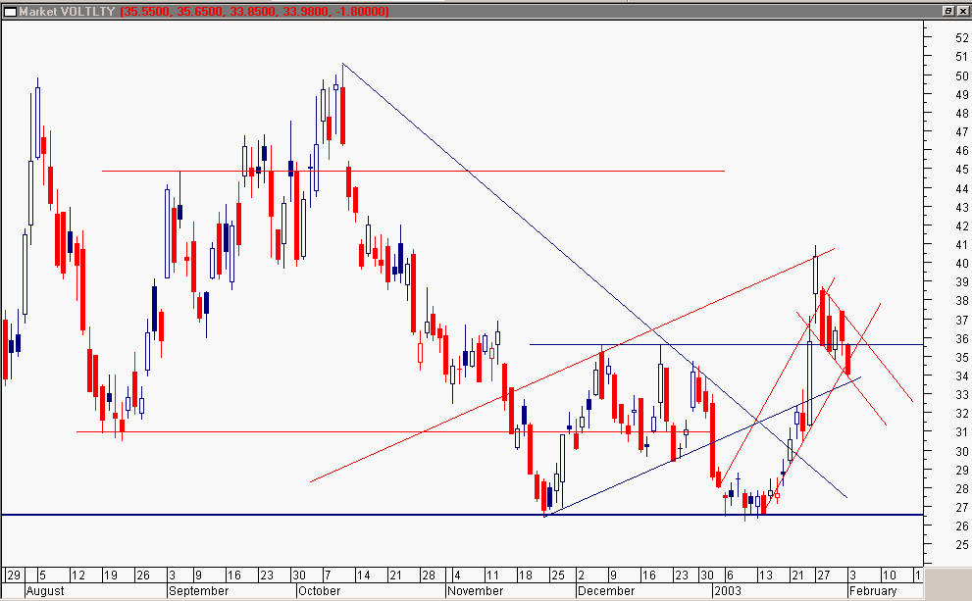Click the Market VOLTLTY title text
The height and width of the screenshot is (601, 972).
coord(67,11)
